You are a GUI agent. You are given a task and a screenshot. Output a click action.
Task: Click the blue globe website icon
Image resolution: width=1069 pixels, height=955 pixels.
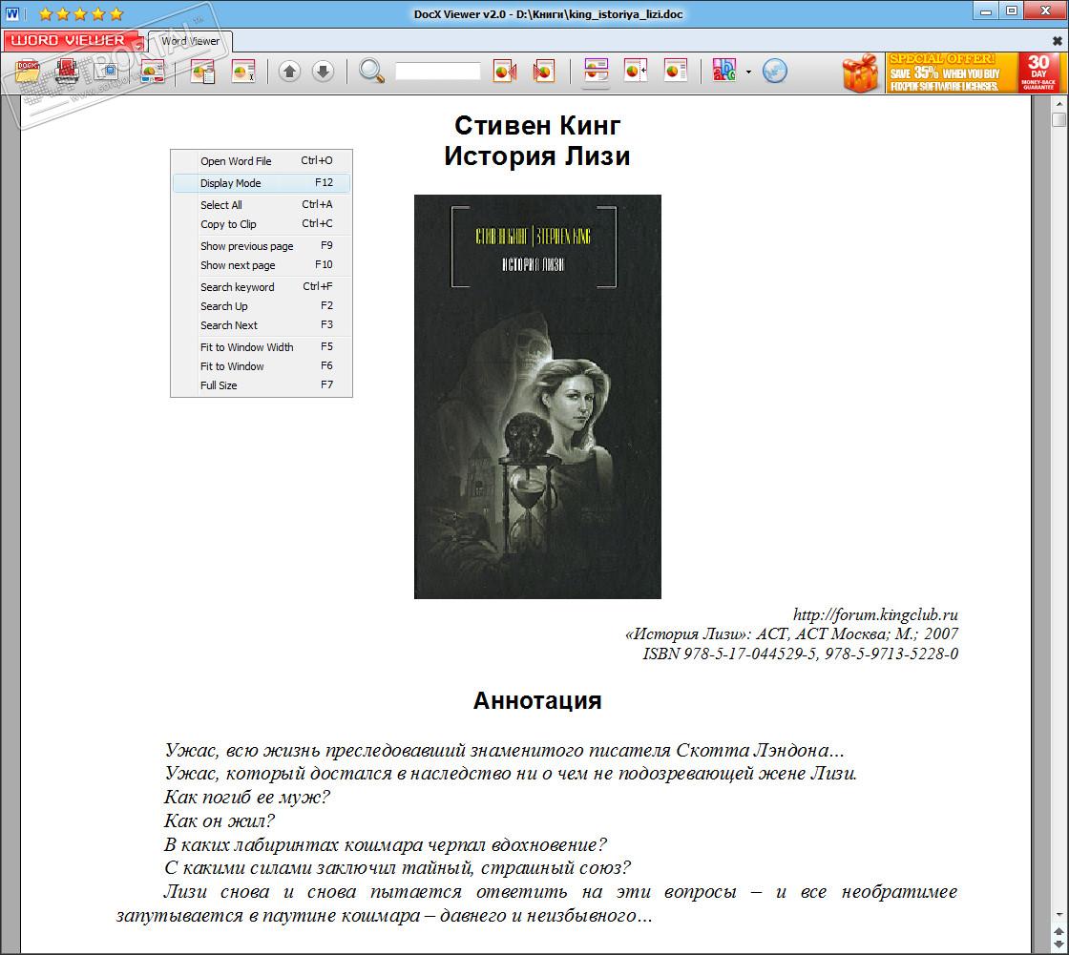click(x=774, y=71)
